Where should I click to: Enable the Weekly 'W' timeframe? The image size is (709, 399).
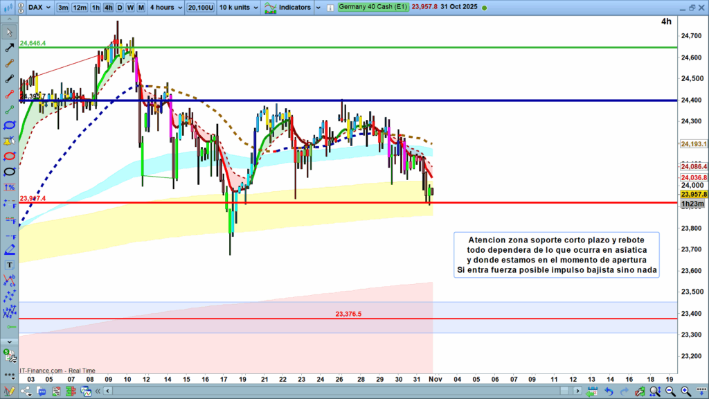click(x=130, y=8)
